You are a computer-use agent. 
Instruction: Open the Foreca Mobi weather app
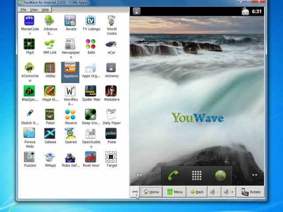tap(29, 133)
